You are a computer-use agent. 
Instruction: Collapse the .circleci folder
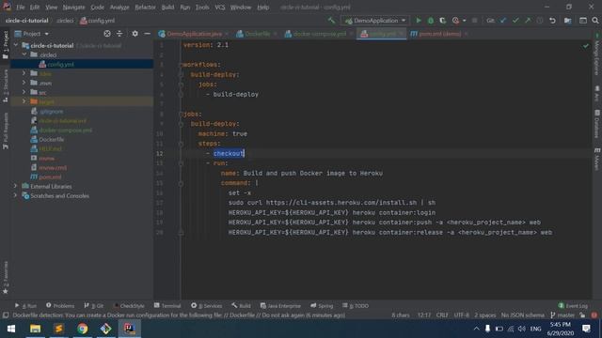(x=24, y=54)
